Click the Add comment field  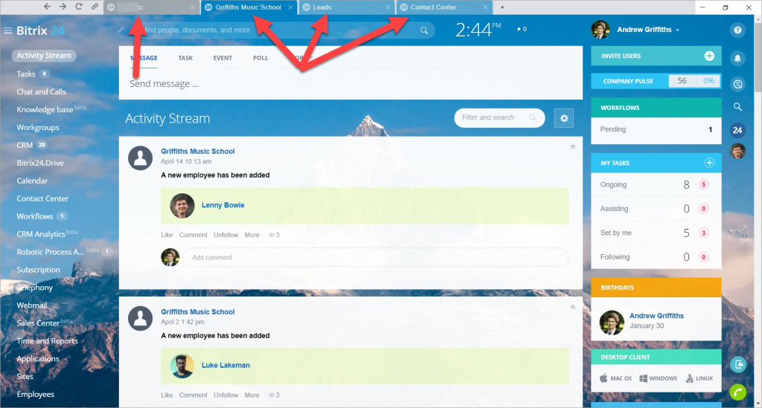pyautogui.click(x=375, y=257)
